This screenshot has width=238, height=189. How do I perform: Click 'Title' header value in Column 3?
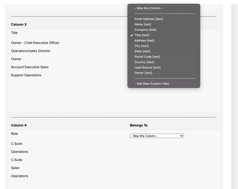(x=14, y=33)
